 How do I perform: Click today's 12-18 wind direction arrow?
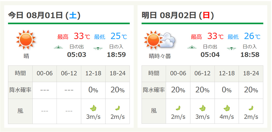pyautogui.click(x=93, y=108)
